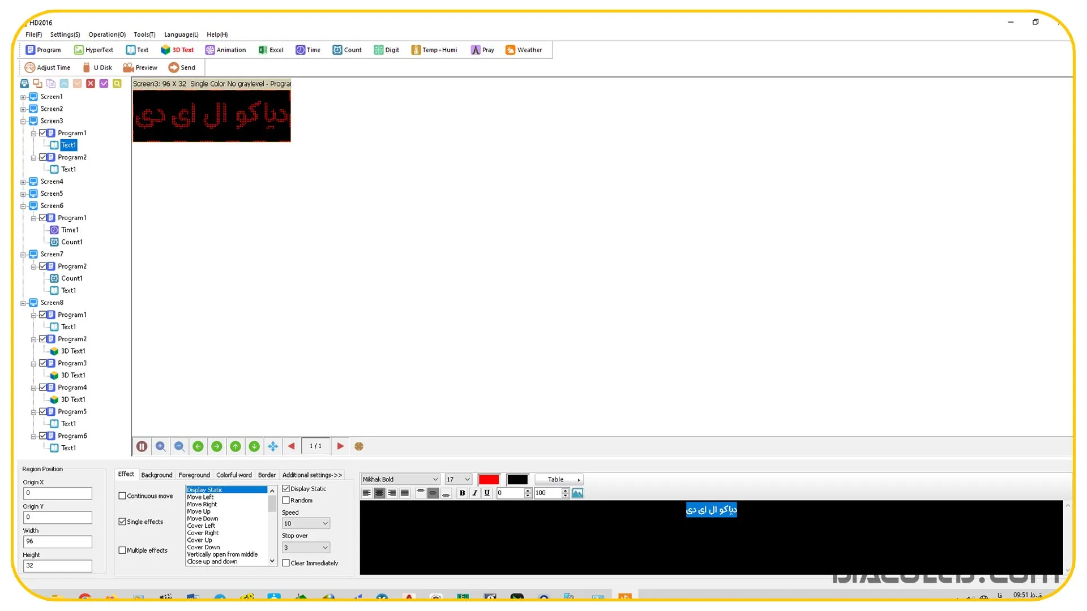Pause the screen preview playback
1087x611 pixels.
coord(142,446)
